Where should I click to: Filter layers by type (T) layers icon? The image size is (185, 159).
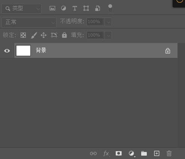click(75, 8)
